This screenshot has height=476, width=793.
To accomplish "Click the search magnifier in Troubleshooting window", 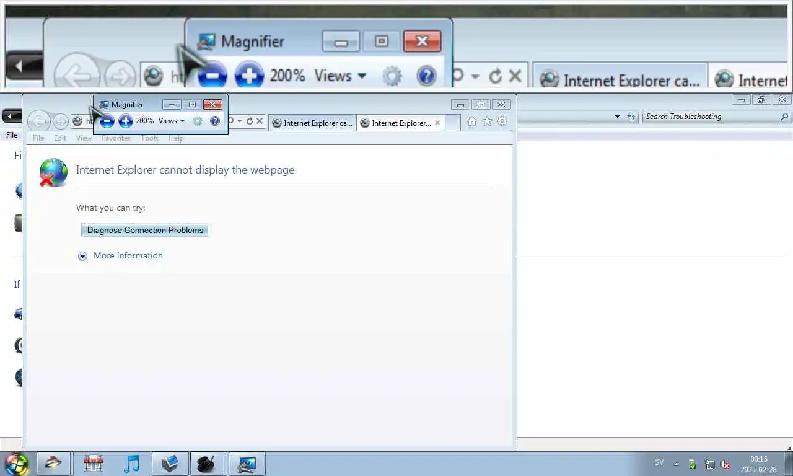I will 784,117.
